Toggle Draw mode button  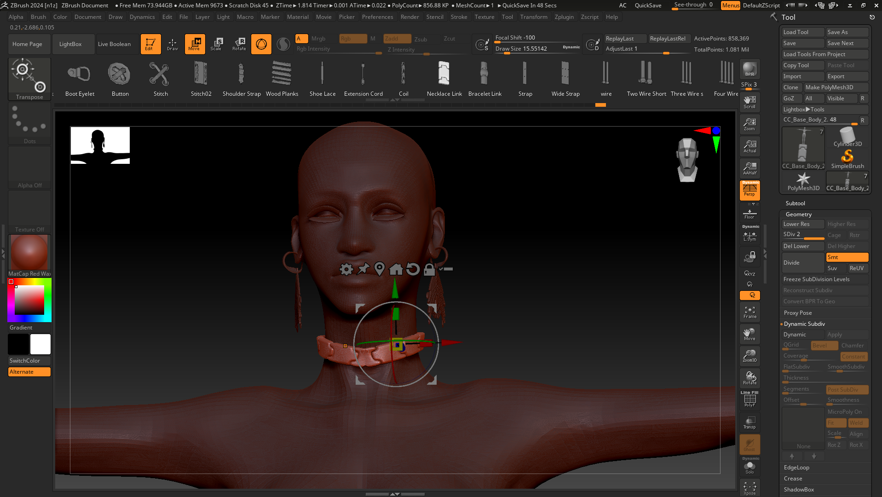173,44
